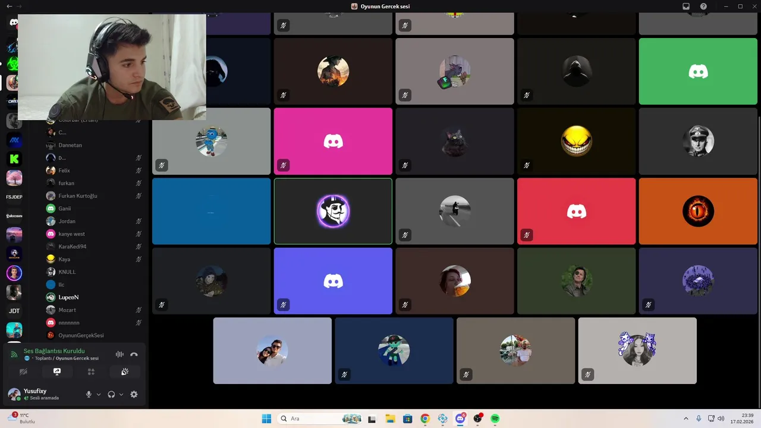Open the Discord help icon
The height and width of the screenshot is (428, 761).
pos(703,6)
